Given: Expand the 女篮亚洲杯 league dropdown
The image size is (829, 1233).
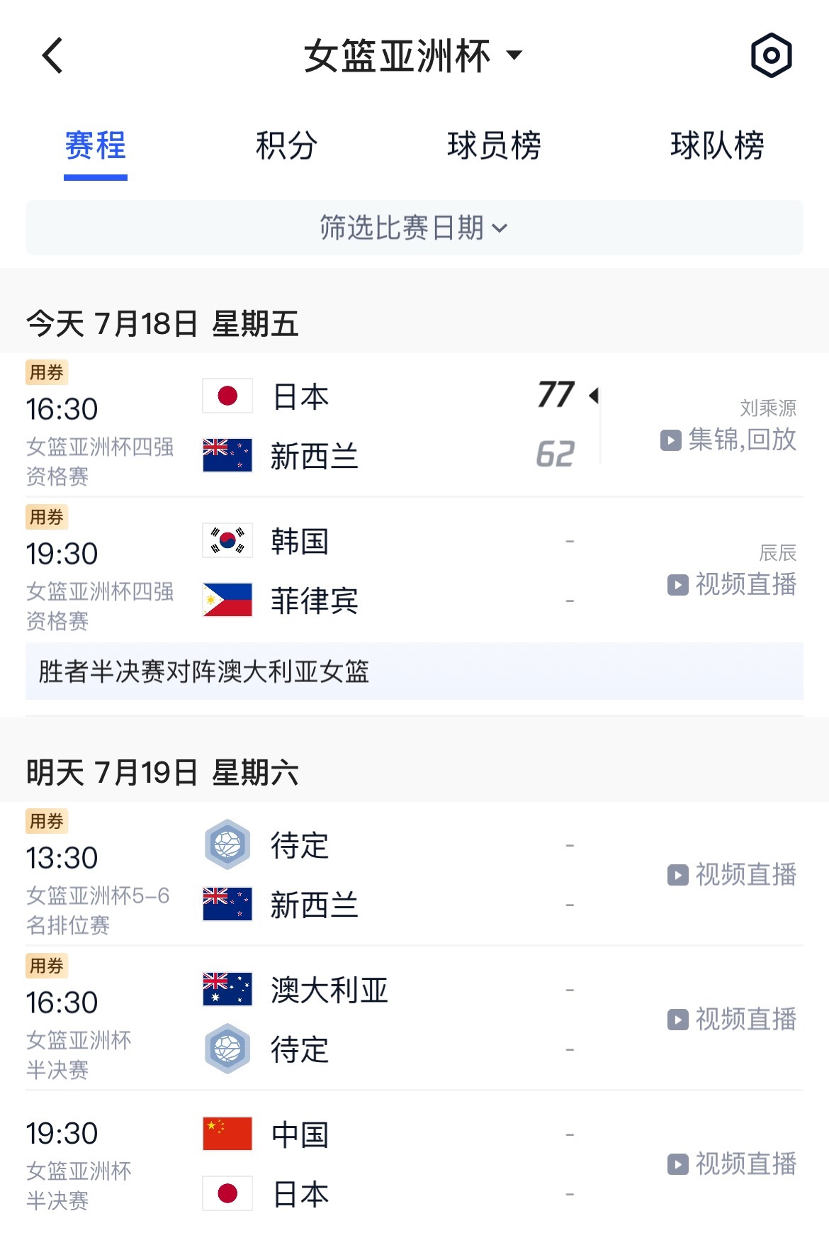Looking at the screenshot, I should pyautogui.click(x=413, y=55).
